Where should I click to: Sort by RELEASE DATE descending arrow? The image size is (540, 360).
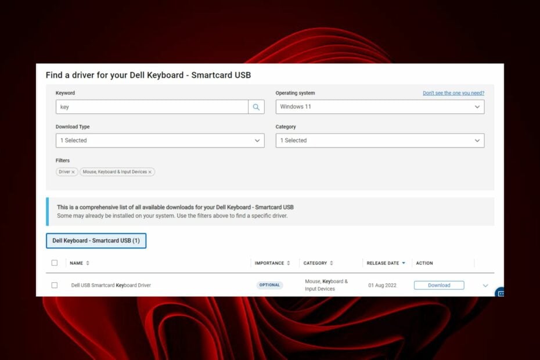pos(405,263)
